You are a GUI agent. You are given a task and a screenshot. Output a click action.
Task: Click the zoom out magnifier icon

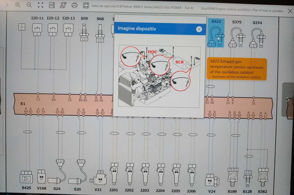(29, 5)
